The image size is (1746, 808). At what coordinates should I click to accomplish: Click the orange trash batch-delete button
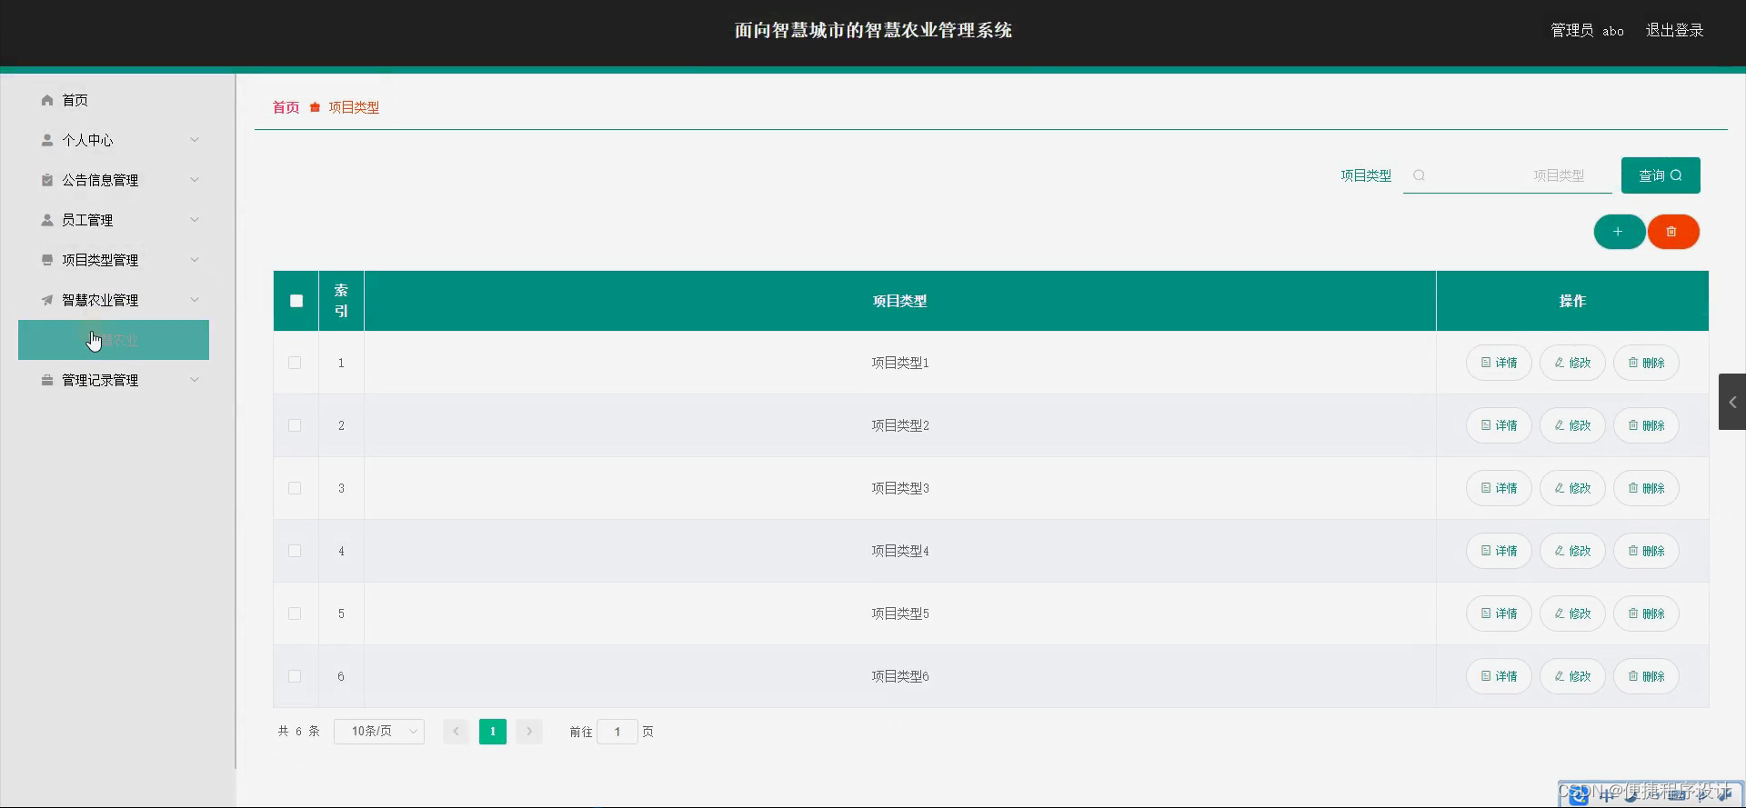tap(1673, 232)
